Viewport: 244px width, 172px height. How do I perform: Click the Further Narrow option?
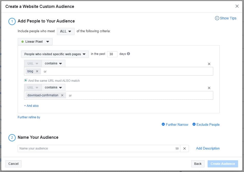[x=175, y=124]
